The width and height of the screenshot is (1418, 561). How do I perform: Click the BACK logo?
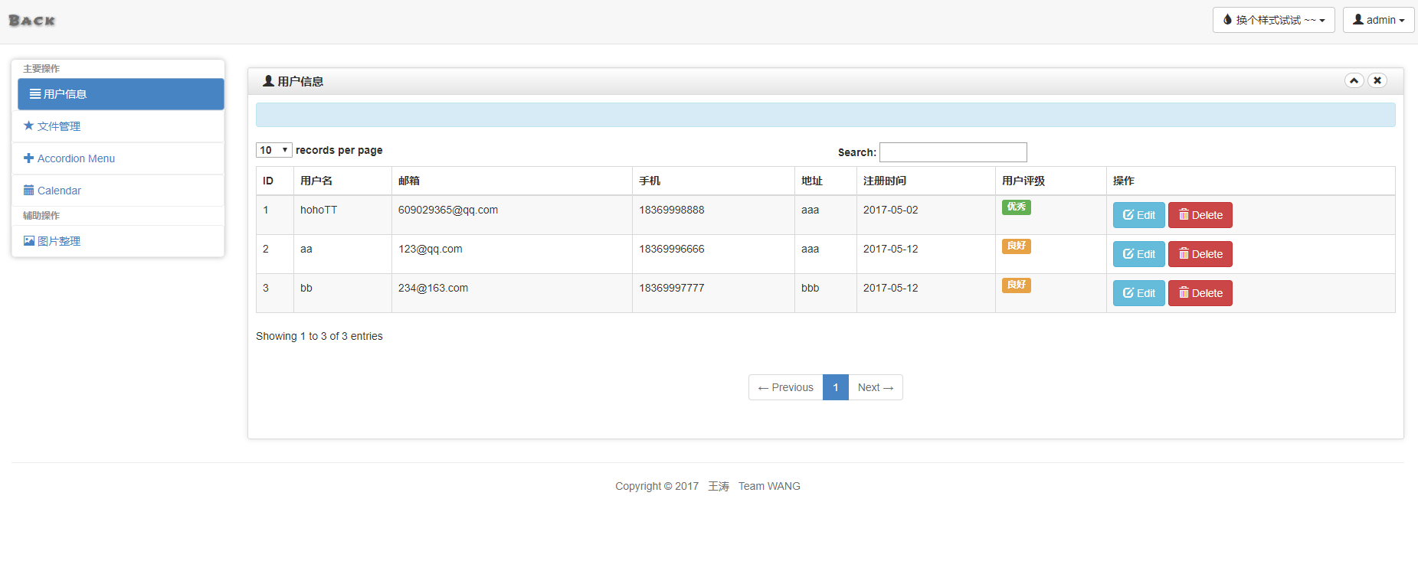click(32, 21)
